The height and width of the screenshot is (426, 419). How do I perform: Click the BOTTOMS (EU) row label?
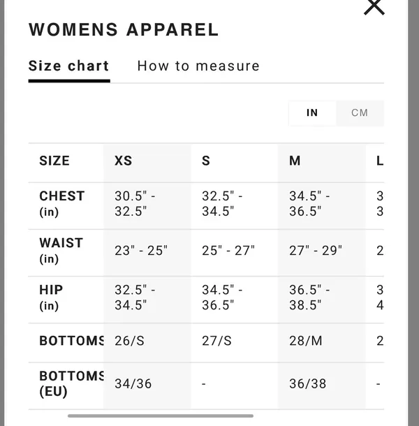click(x=71, y=383)
